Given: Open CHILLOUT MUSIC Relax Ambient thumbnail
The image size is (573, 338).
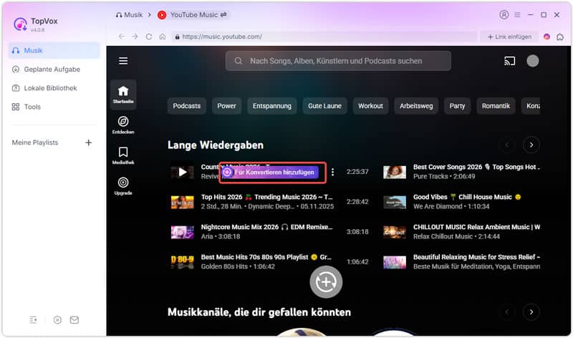Looking at the screenshot, I should pos(395,232).
